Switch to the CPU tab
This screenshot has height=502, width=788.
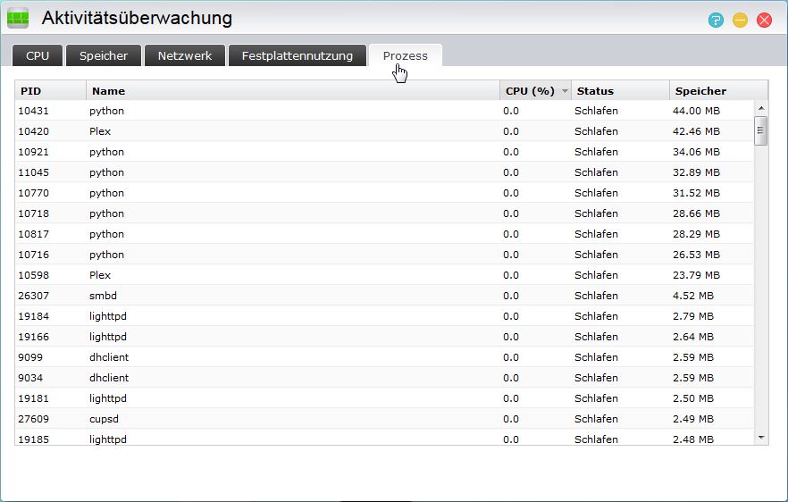[x=38, y=55]
